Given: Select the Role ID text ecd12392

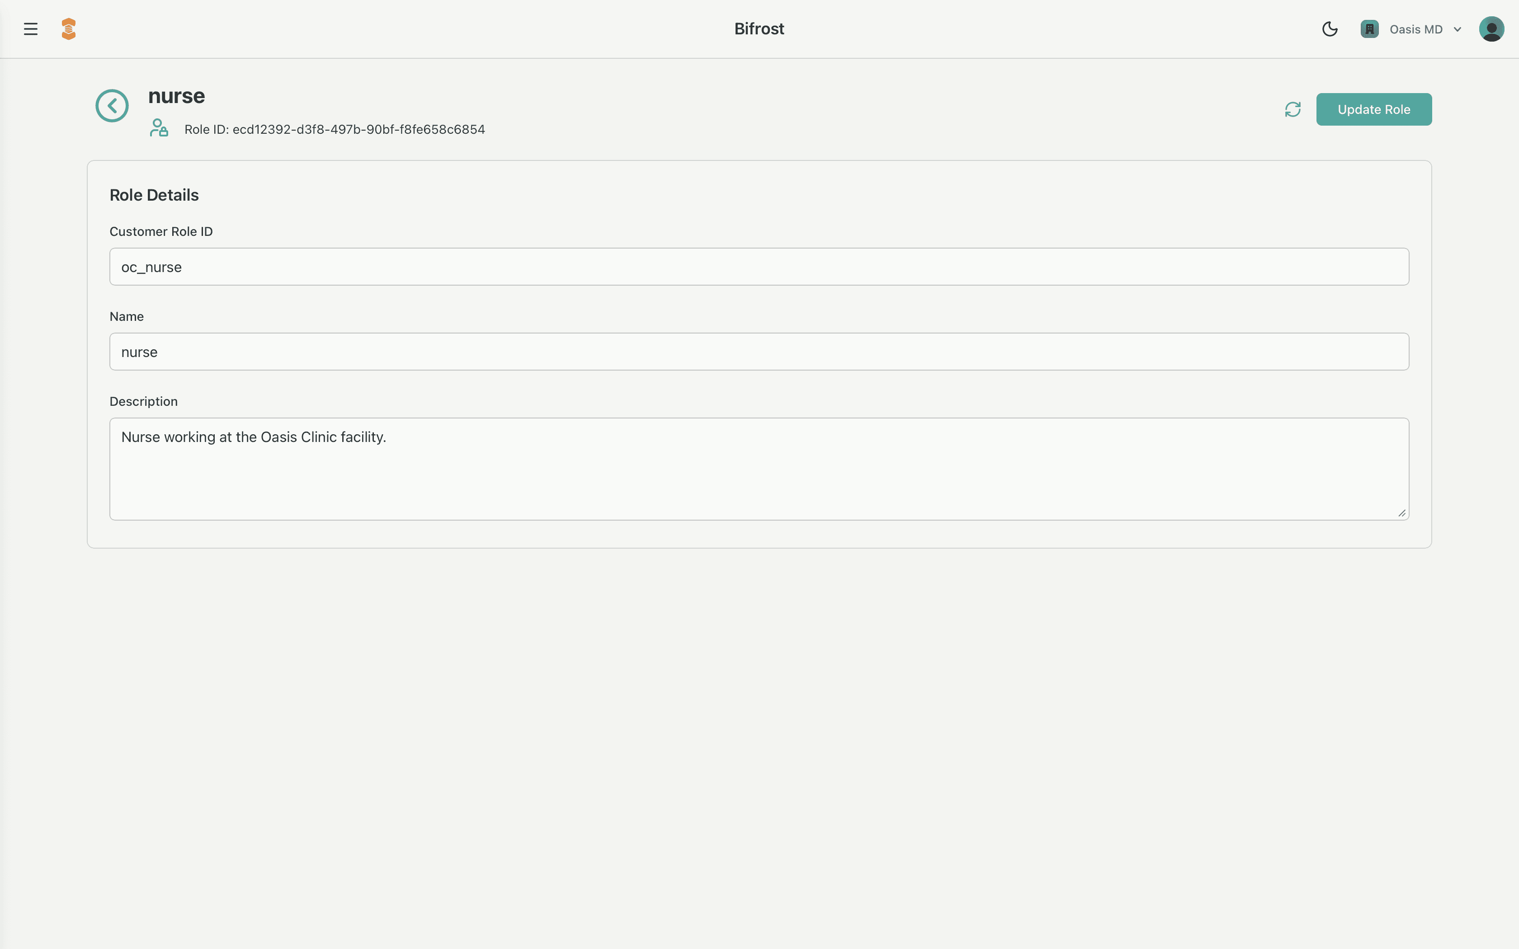Looking at the screenshot, I should point(335,129).
